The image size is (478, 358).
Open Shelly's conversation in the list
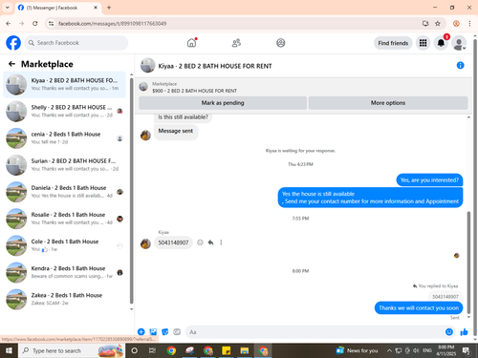[65, 111]
